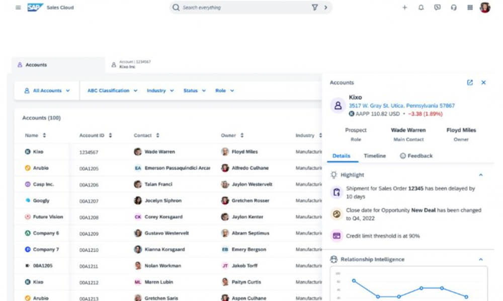Screen dimensions: 503x301
Task: Switch to the Accounts tab
Action: pos(58,65)
